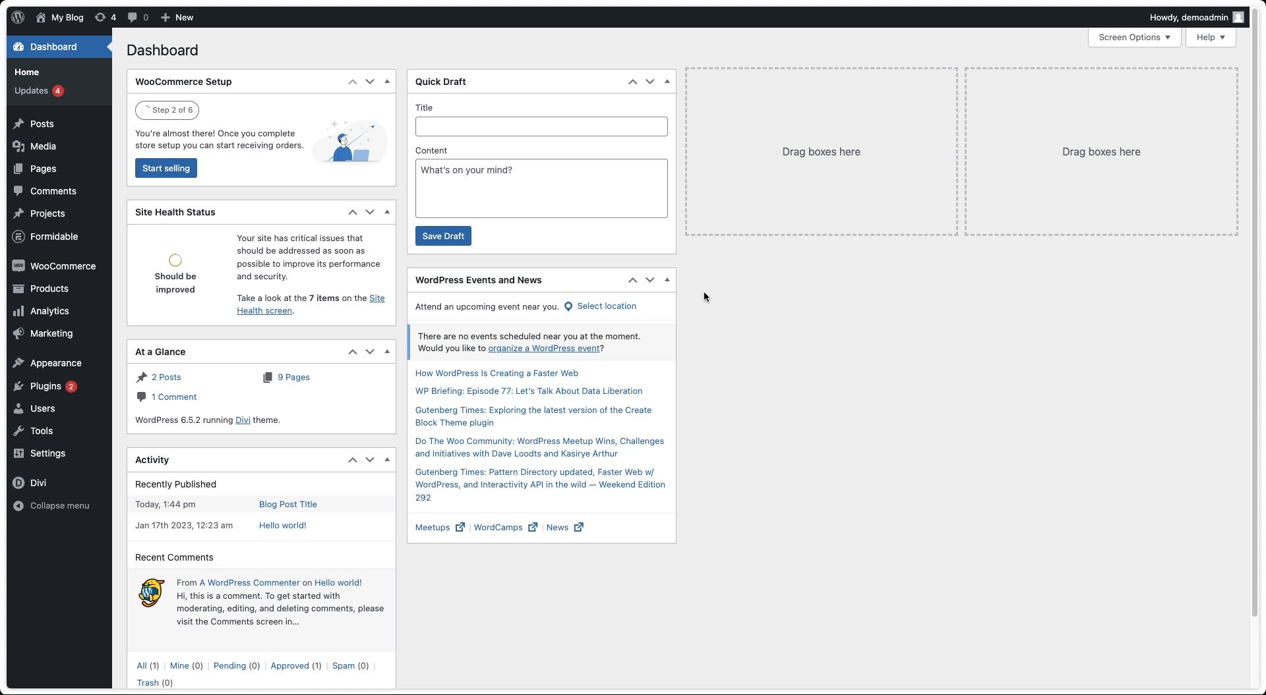Go to Home in the Dashboard submenu
Screen dimensions: 1266x695
(27, 72)
